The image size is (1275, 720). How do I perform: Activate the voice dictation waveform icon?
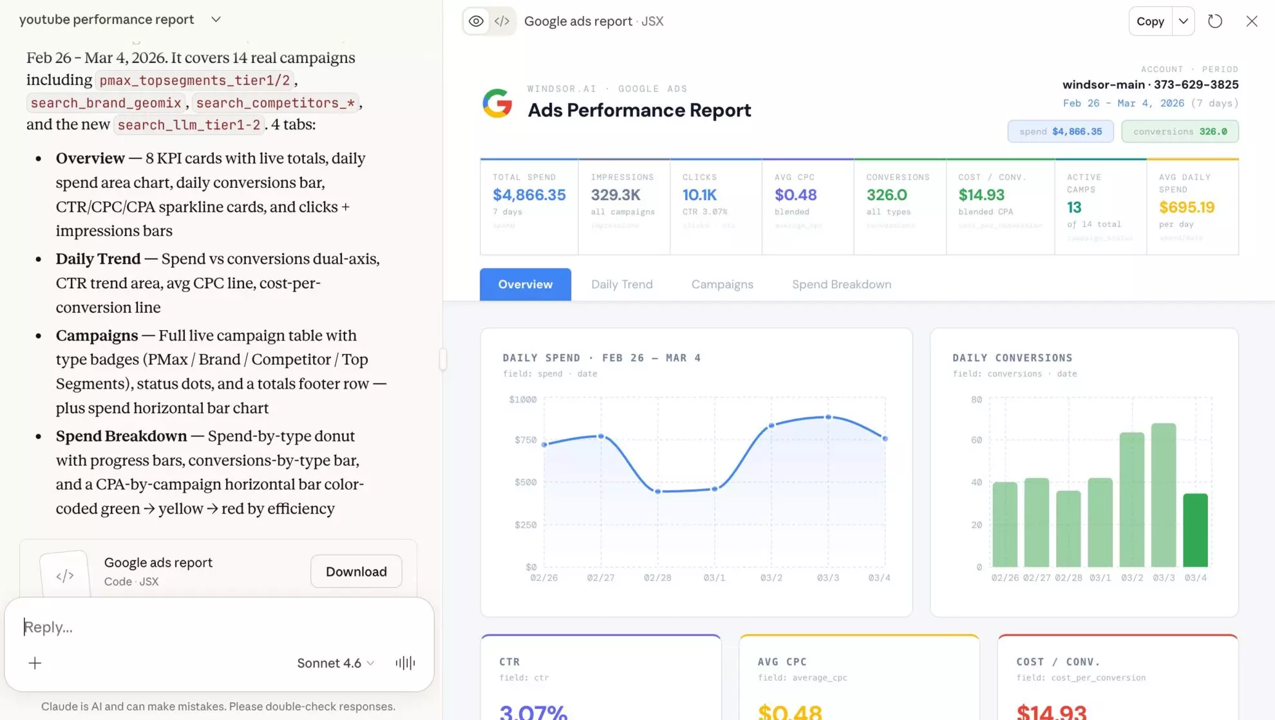tap(404, 663)
